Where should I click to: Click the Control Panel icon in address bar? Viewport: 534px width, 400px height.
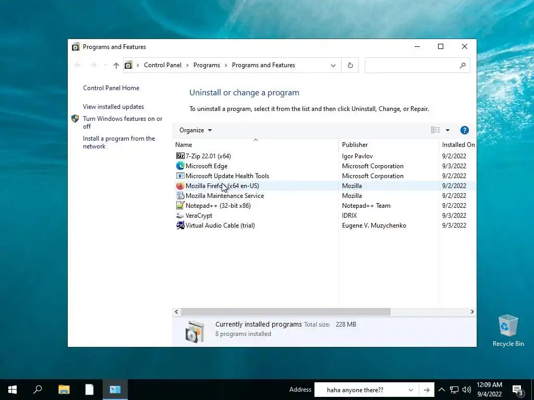coord(128,65)
